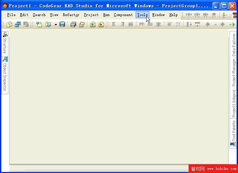This screenshot has width=238, height=173.
Task: Click the Align Right Edges icon
Action: point(122,24)
